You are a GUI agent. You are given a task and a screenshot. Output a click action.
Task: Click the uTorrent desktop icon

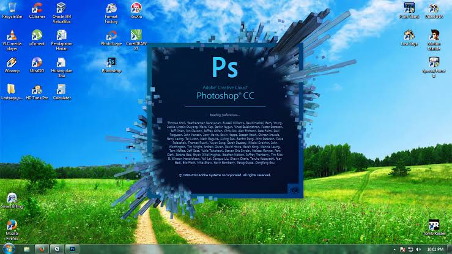(x=37, y=37)
